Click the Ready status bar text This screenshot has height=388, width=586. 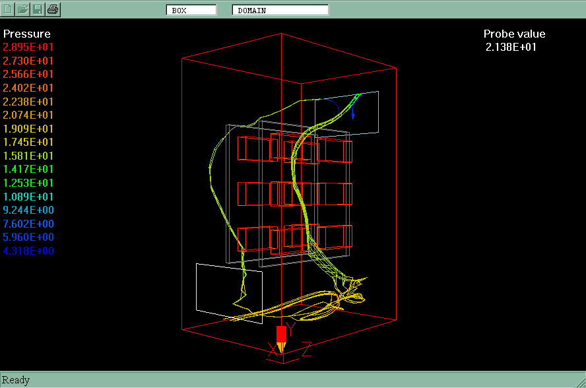coord(16,380)
